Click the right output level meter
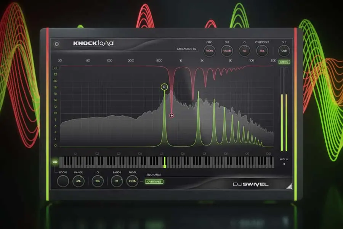 pos(286,110)
